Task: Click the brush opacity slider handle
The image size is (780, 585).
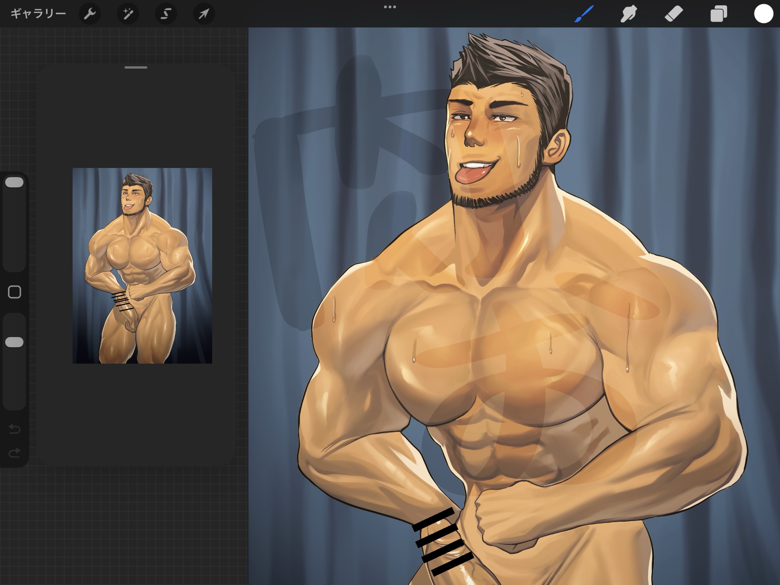Action: pos(14,342)
